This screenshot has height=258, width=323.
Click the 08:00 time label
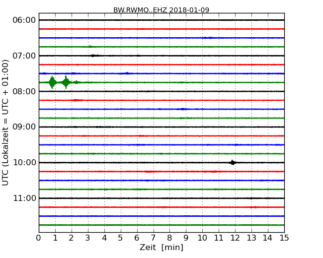[24, 91]
